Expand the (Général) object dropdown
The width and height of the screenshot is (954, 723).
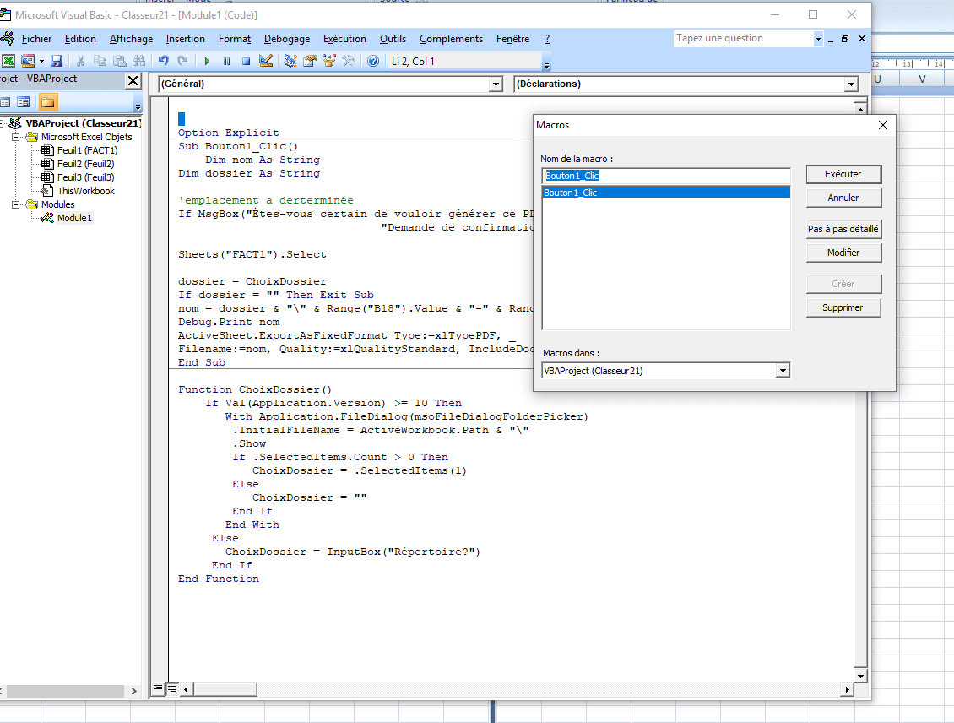tap(496, 84)
